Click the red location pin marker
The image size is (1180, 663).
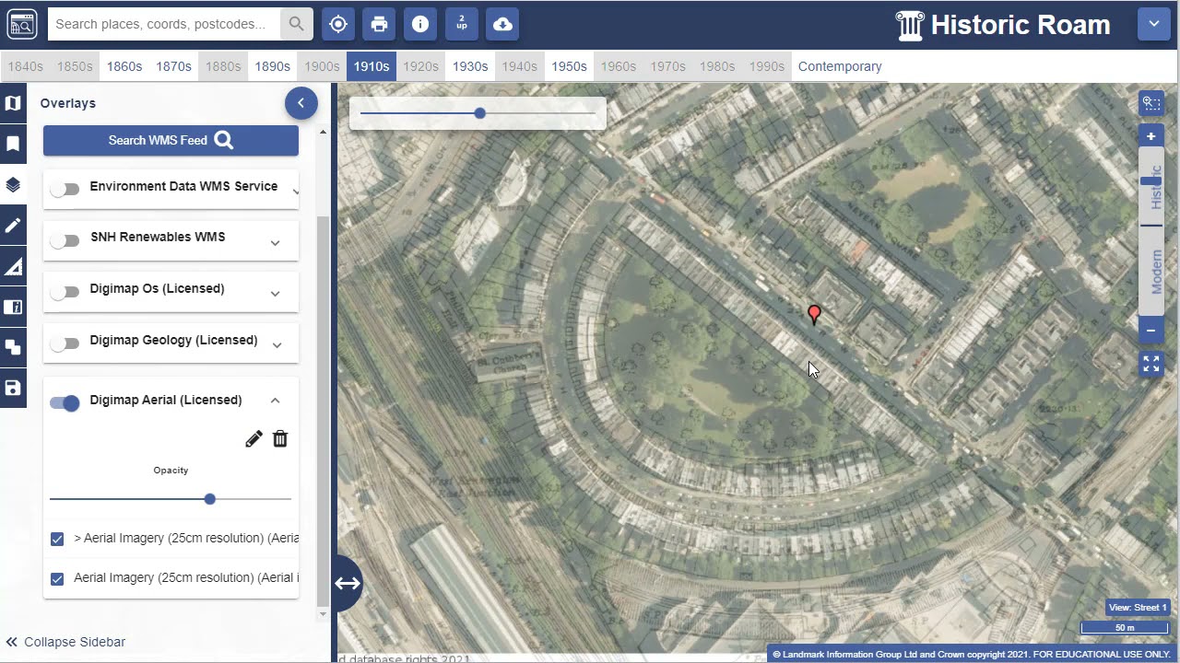click(x=814, y=315)
